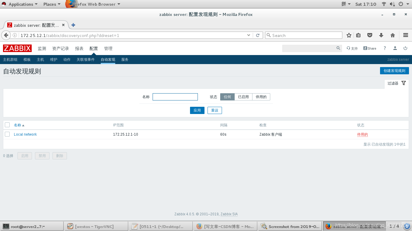412x231 pixels.
Task: Open a new Firefox tab with plus icon
Action: (73, 25)
